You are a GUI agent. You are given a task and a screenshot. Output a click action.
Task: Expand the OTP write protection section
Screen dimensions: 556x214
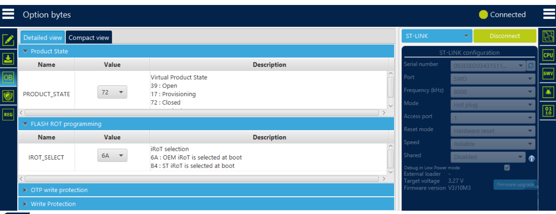pyautogui.click(x=206, y=190)
